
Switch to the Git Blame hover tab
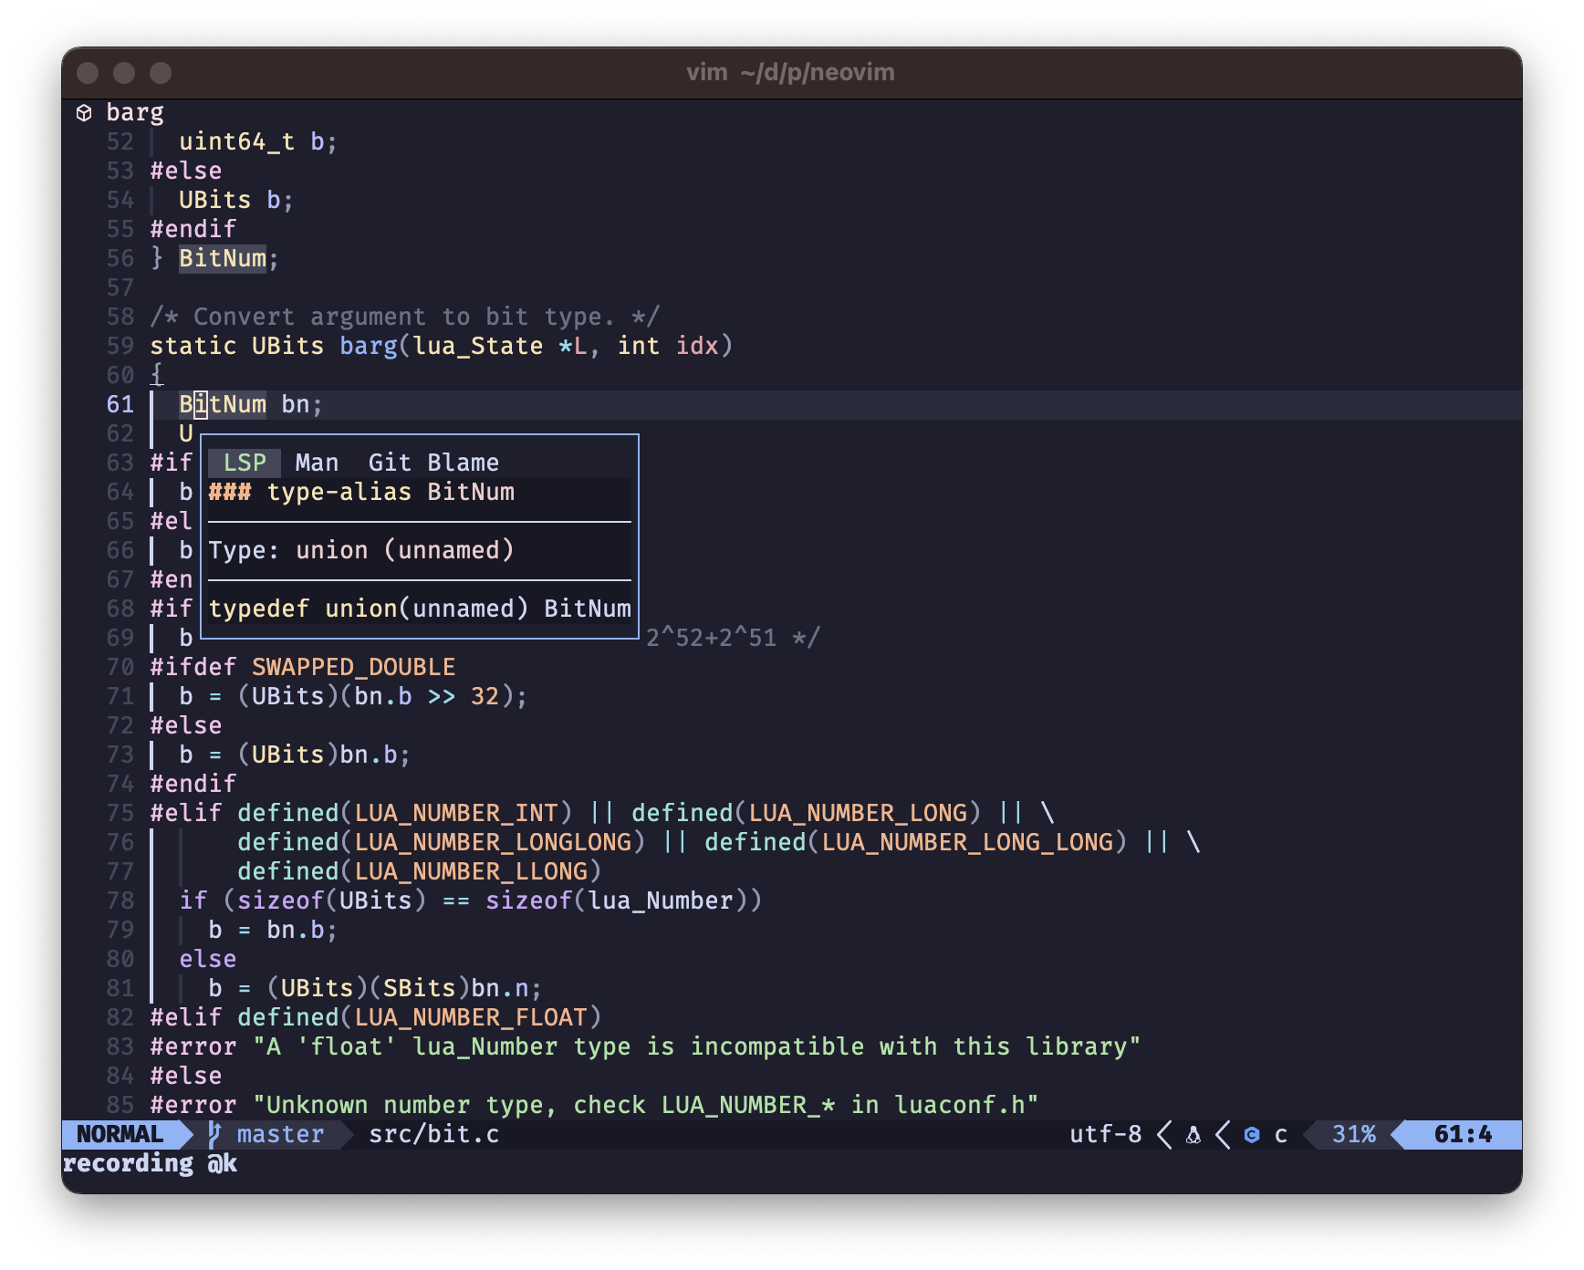(x=433, y=463)
